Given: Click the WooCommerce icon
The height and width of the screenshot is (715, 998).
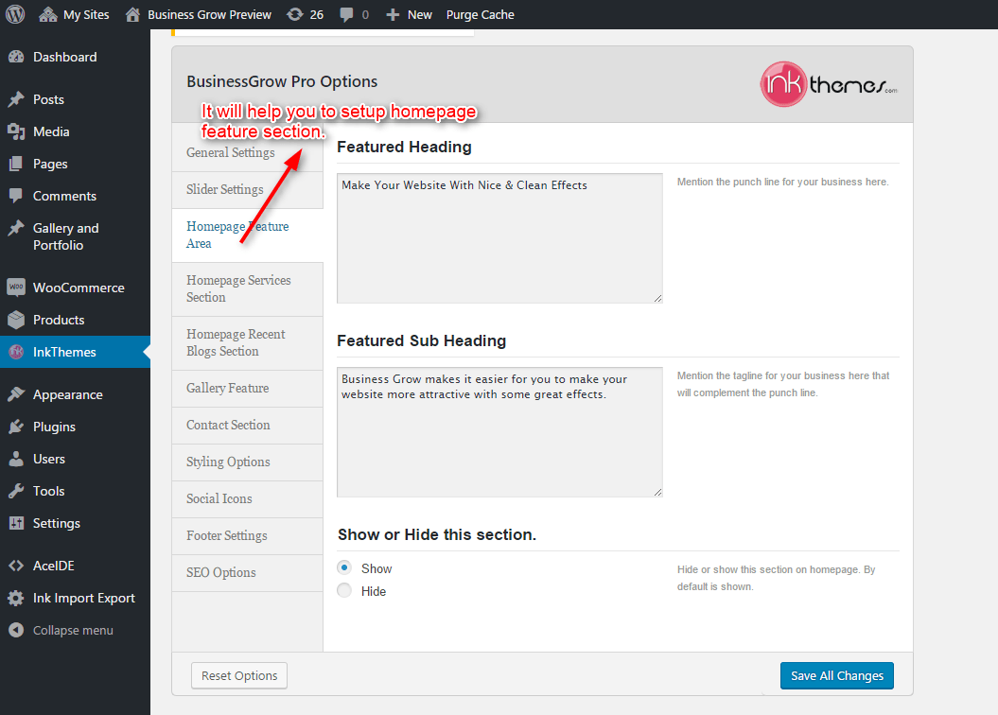Looking at the screenshot, I should (x=16, y=287).
